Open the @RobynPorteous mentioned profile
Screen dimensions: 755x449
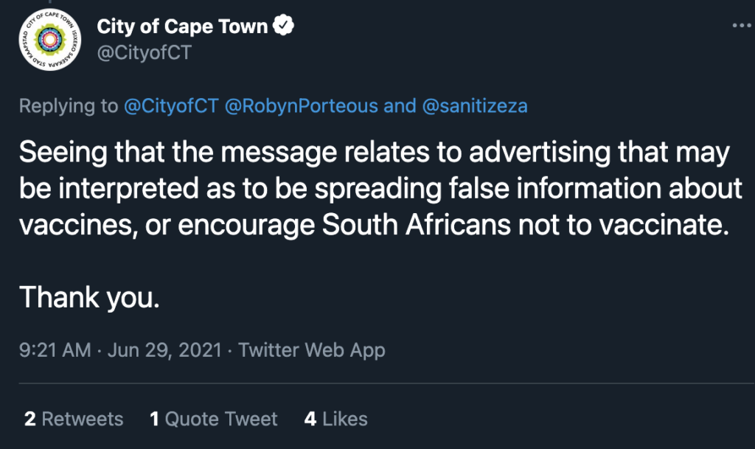[x=302, y=106]
